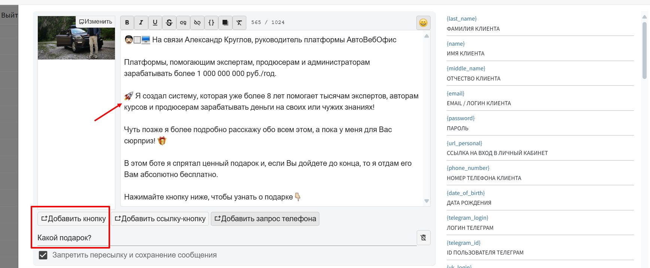Click the 'Изменить' image button

tap(96, 22)
